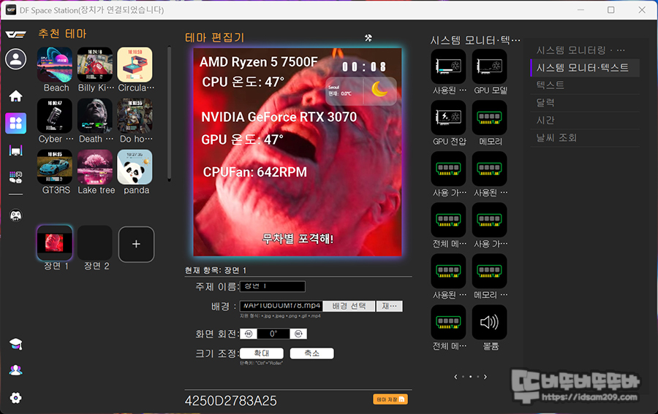The image size is (658, 414).
Task: Open the 달력 category
Action: click(x=585, y=103)
